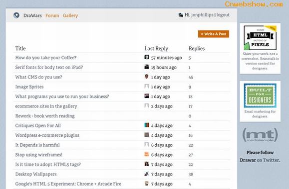Image resolution: width=289 pixels, height=189 pixels.
Task: Open the Gallery tab
Action: tap(70, 15)
